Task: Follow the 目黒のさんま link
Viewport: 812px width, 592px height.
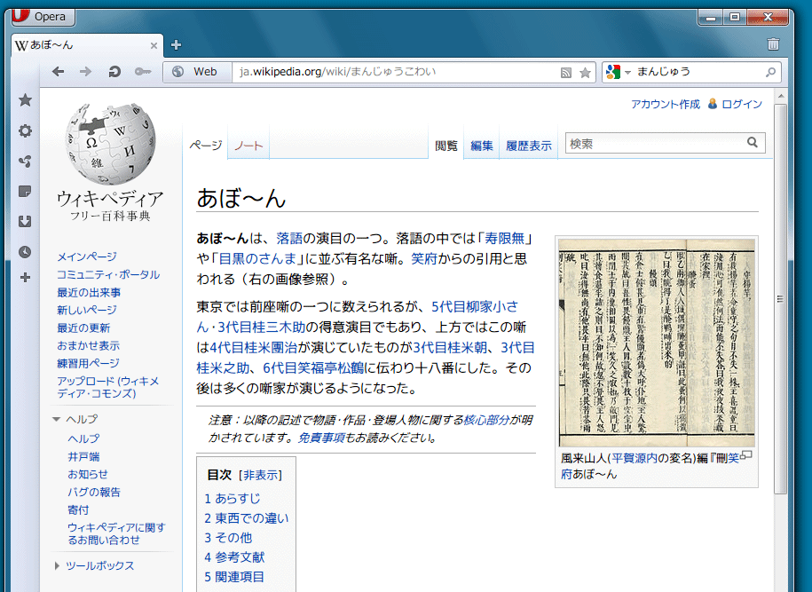Action: coord(257,258)
